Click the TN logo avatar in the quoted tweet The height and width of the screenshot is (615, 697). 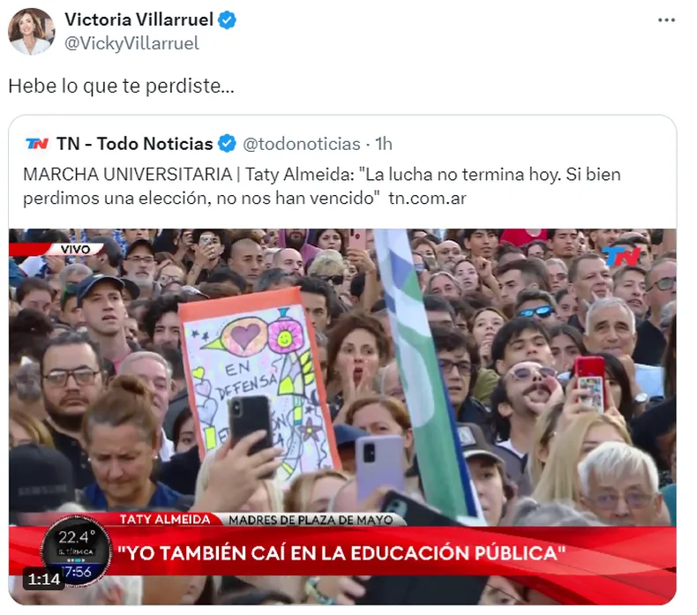pyautogui.click(x=37, y=144)
